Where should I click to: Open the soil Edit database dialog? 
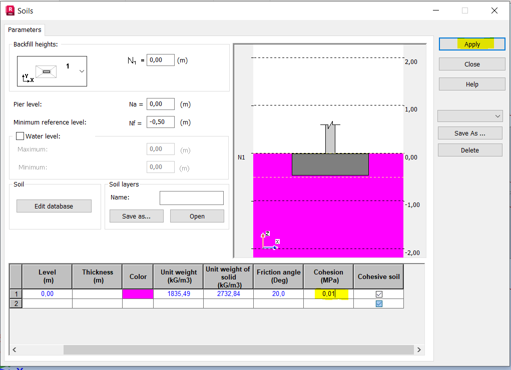54,205
